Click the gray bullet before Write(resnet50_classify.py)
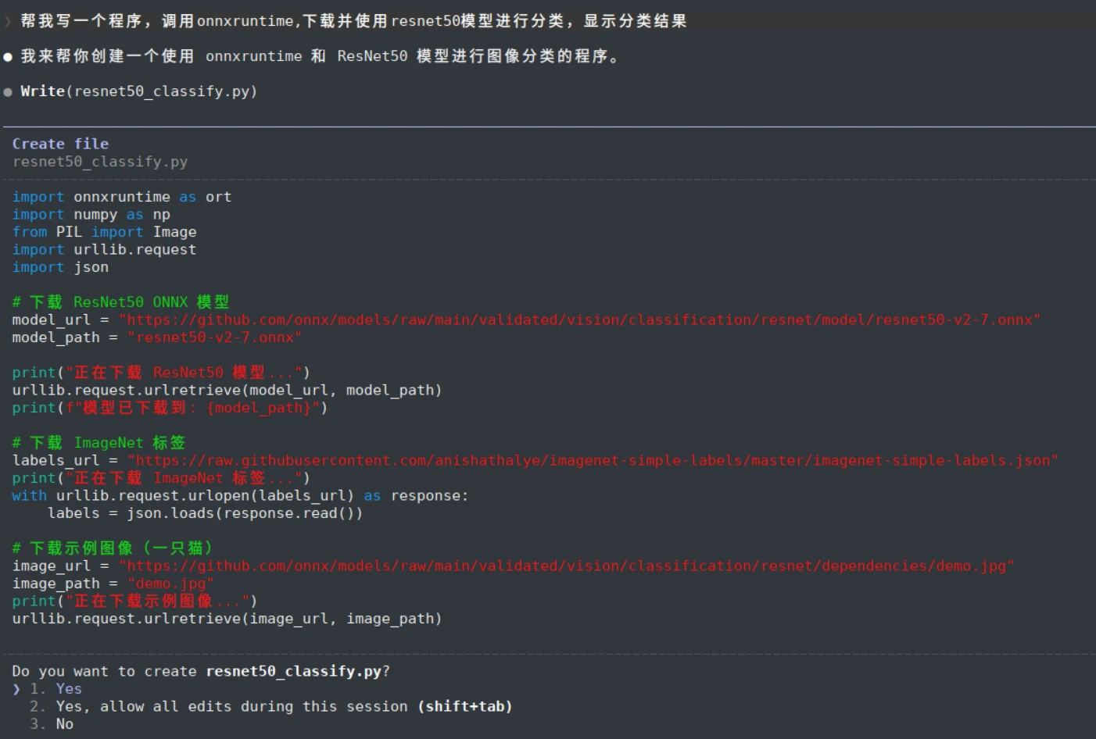1096x739 pixels. 8,92
